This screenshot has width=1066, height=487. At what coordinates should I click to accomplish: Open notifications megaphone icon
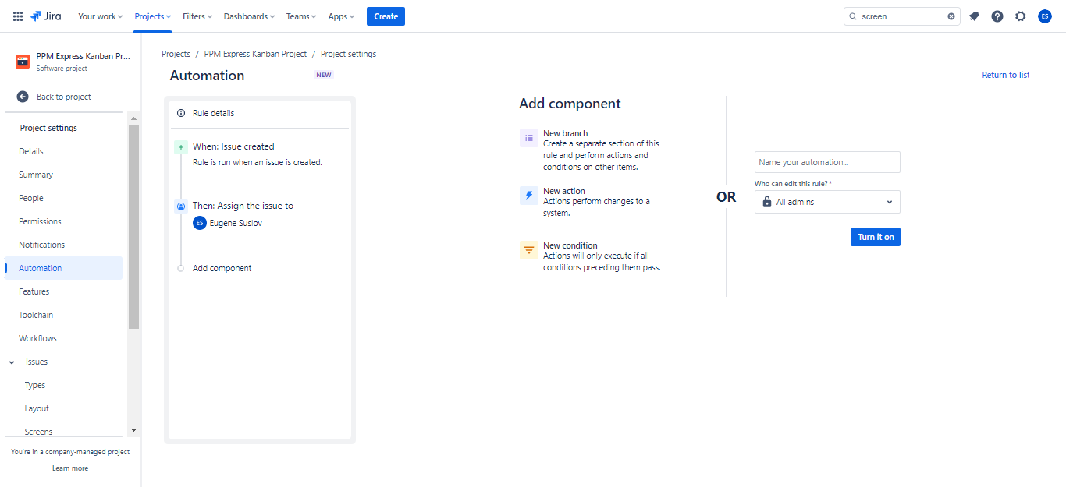tap(974, 16)
